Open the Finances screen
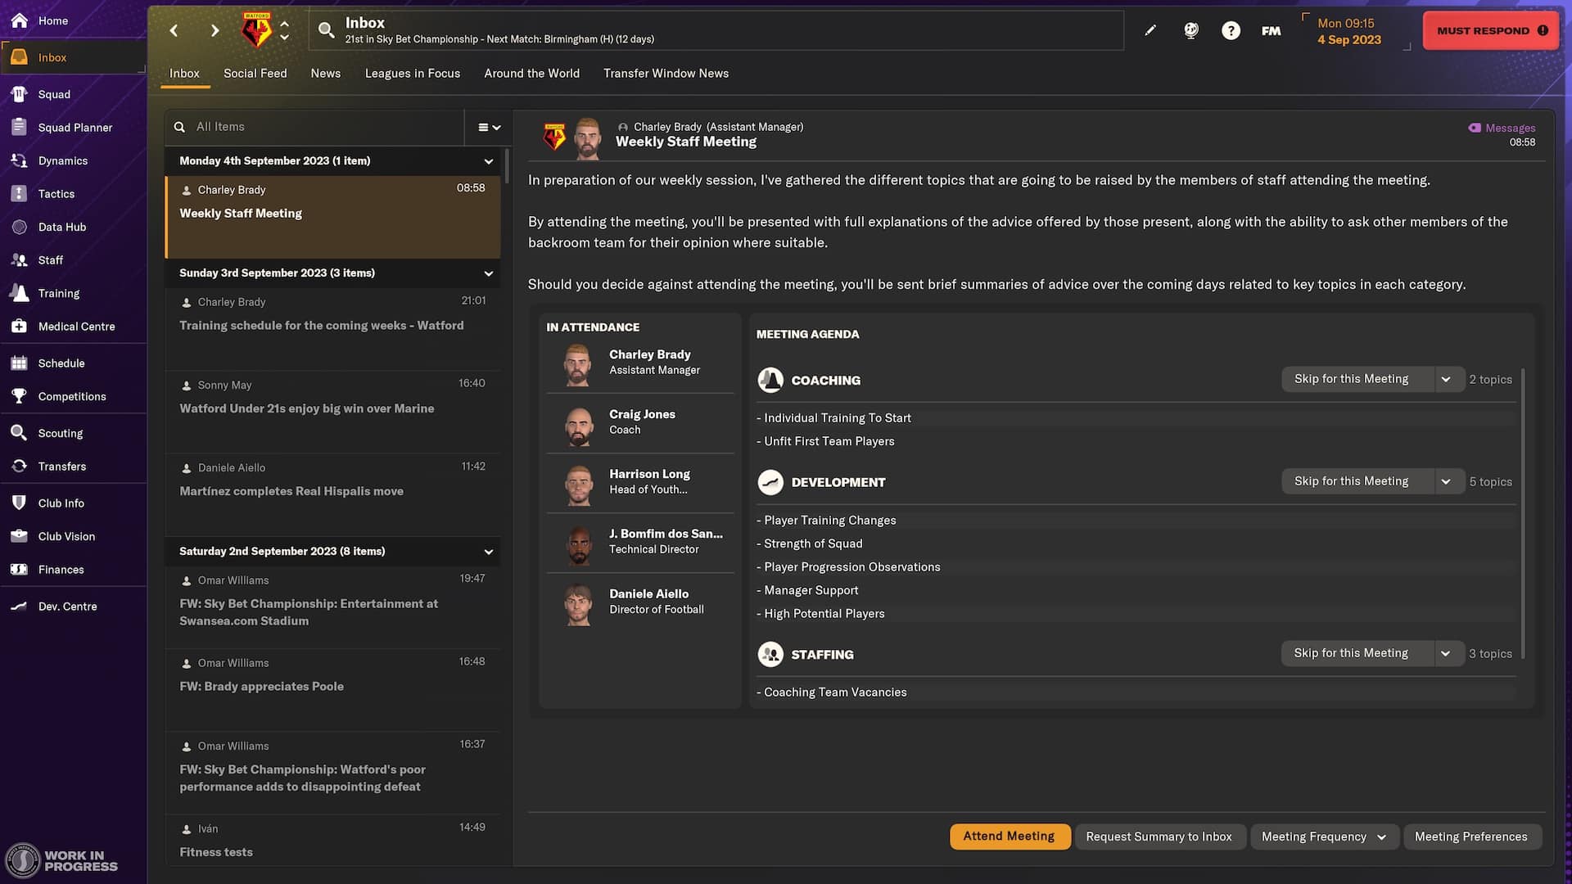This screenshot has width=1572, height=884. tap(61, 569)
